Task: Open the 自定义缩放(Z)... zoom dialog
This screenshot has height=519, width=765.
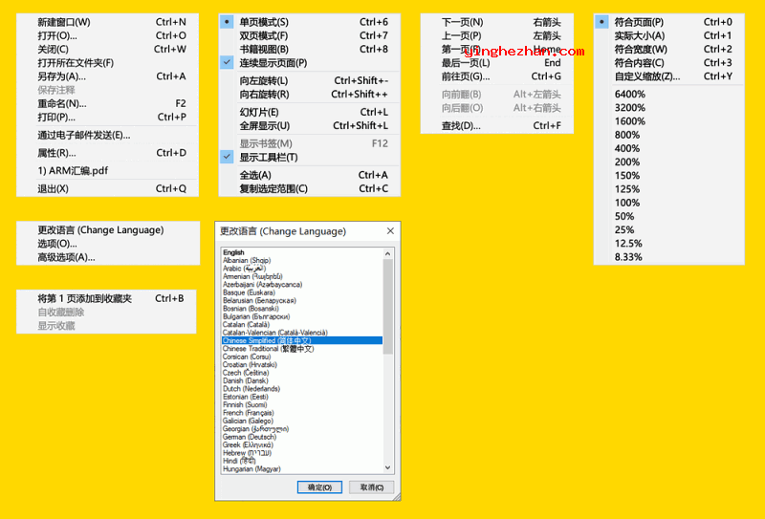Action: tap(646, 76)
